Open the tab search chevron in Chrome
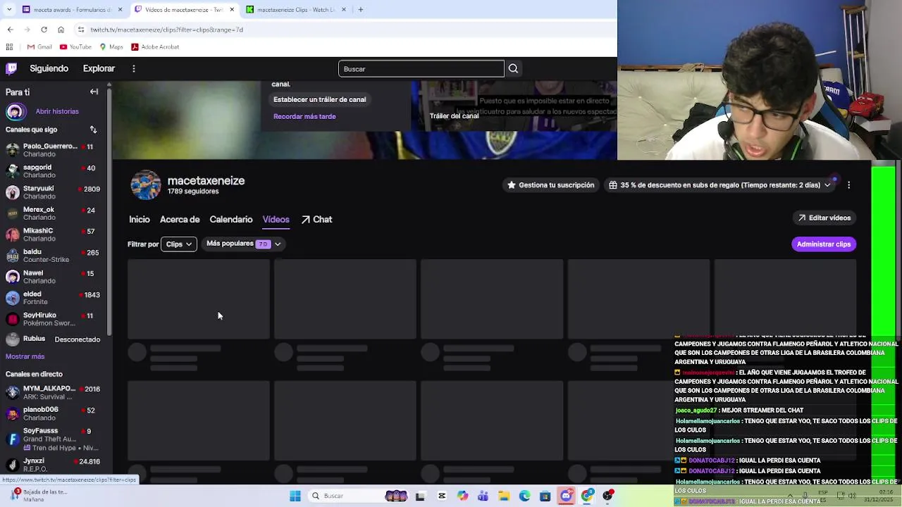The height and width of the screenshot is (507, 902). point(10,10)
